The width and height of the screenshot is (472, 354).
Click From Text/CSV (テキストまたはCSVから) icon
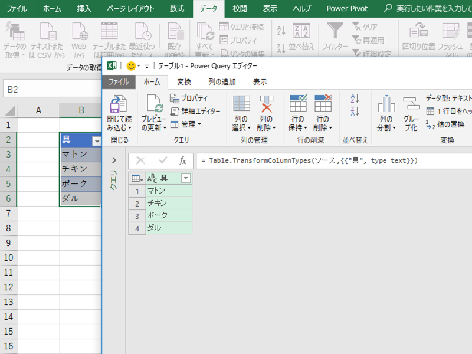coord(48,31)
